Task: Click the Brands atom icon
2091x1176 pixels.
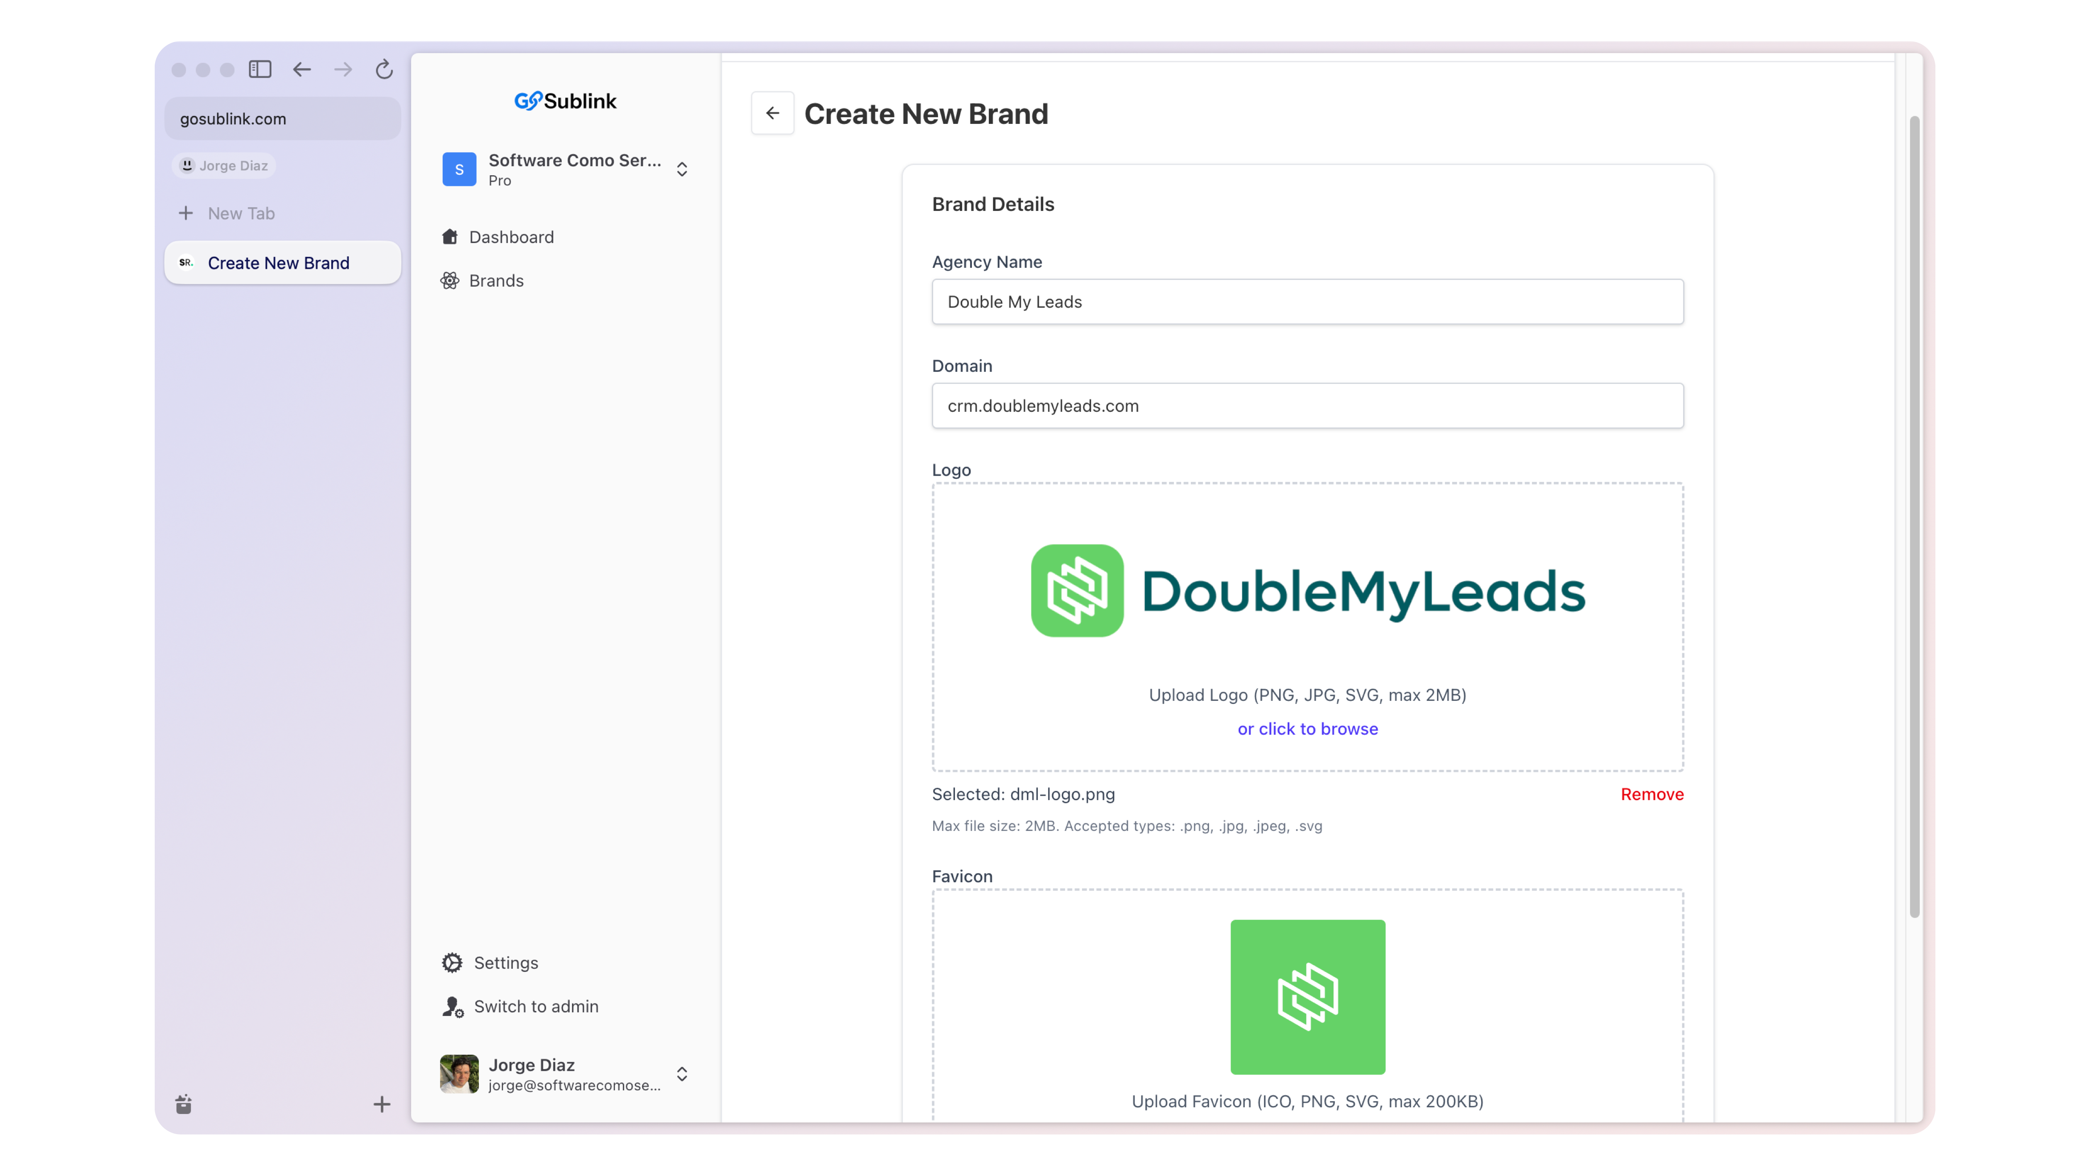Action: [450, 281]
